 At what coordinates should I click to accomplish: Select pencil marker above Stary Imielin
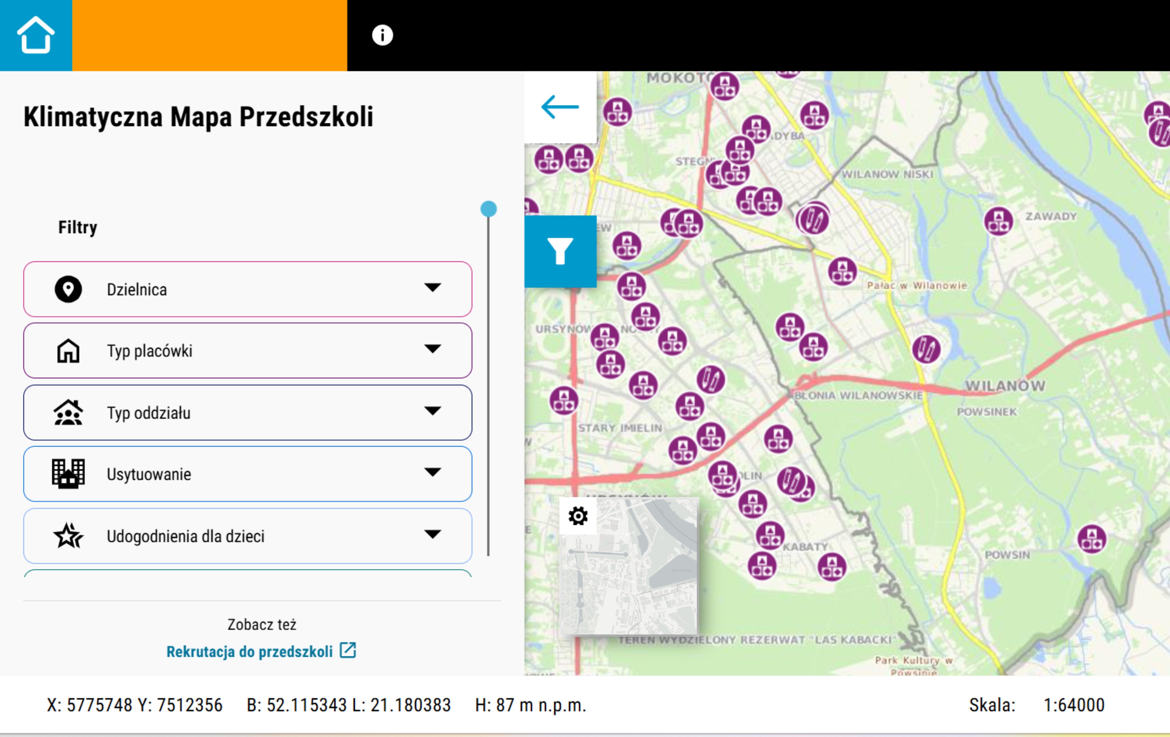click(711, 380)
